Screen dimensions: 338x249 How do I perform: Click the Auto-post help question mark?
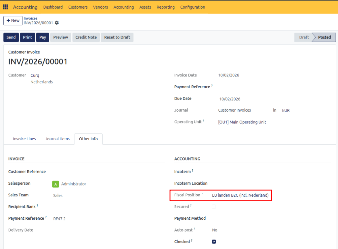tap(194, 229)
